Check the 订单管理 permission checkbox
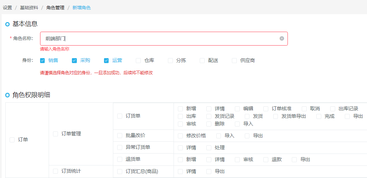Viewport: 367px width, 178px height. tap(55, 134)
